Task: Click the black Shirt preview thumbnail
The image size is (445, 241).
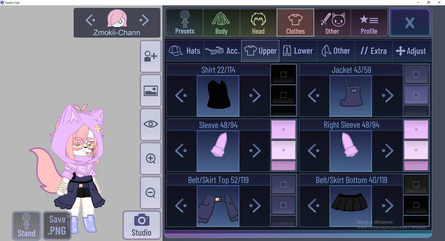Action: point(218,96)
